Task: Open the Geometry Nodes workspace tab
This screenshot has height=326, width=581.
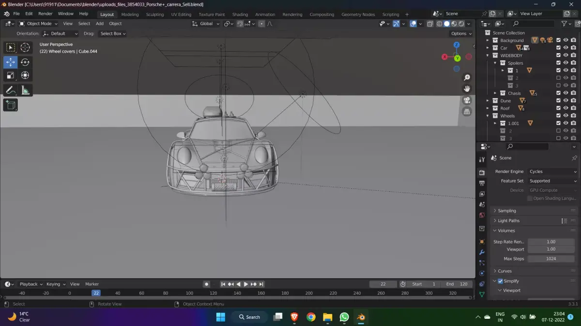Action: (358, 14)
